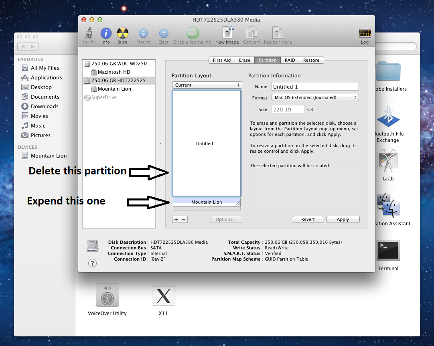Open Music in Finder sidebar
The width and height of the screenshot is (434, 346).
(x=45, y=125)
